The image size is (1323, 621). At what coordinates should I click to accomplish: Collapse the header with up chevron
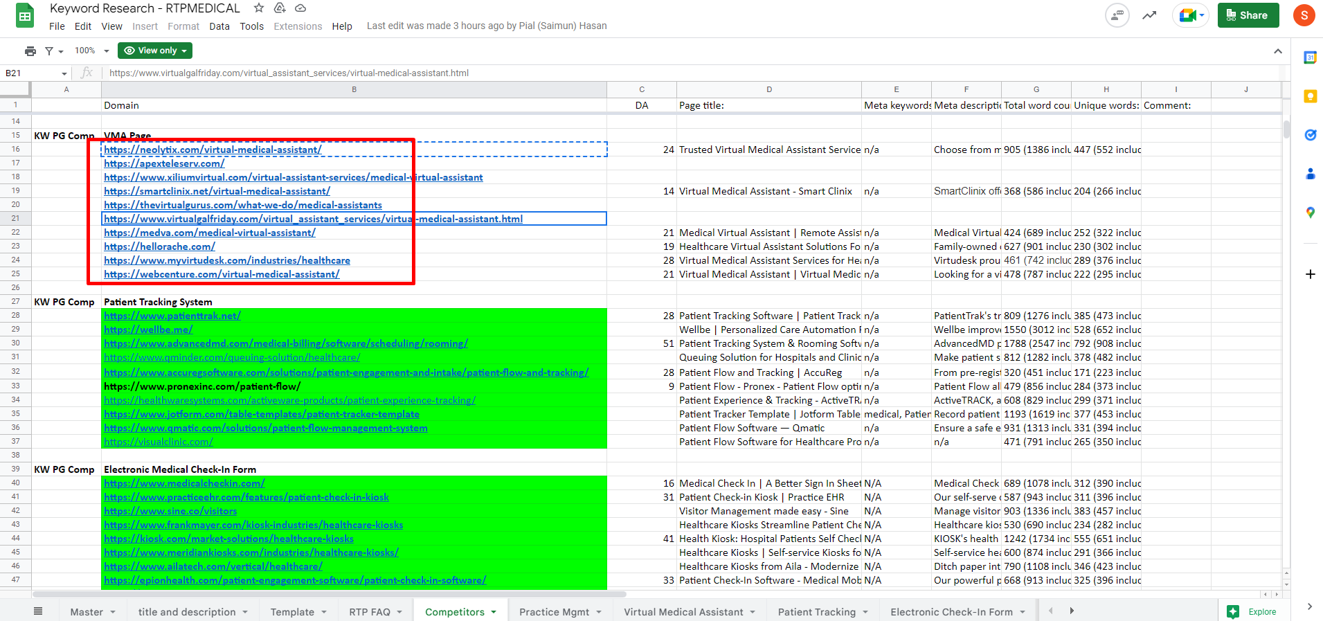(1278, 51)
